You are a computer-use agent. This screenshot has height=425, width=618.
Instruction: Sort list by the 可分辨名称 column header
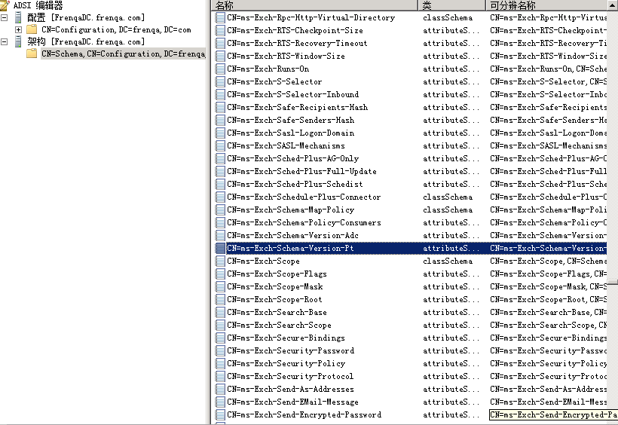click(x=546, y=5)
